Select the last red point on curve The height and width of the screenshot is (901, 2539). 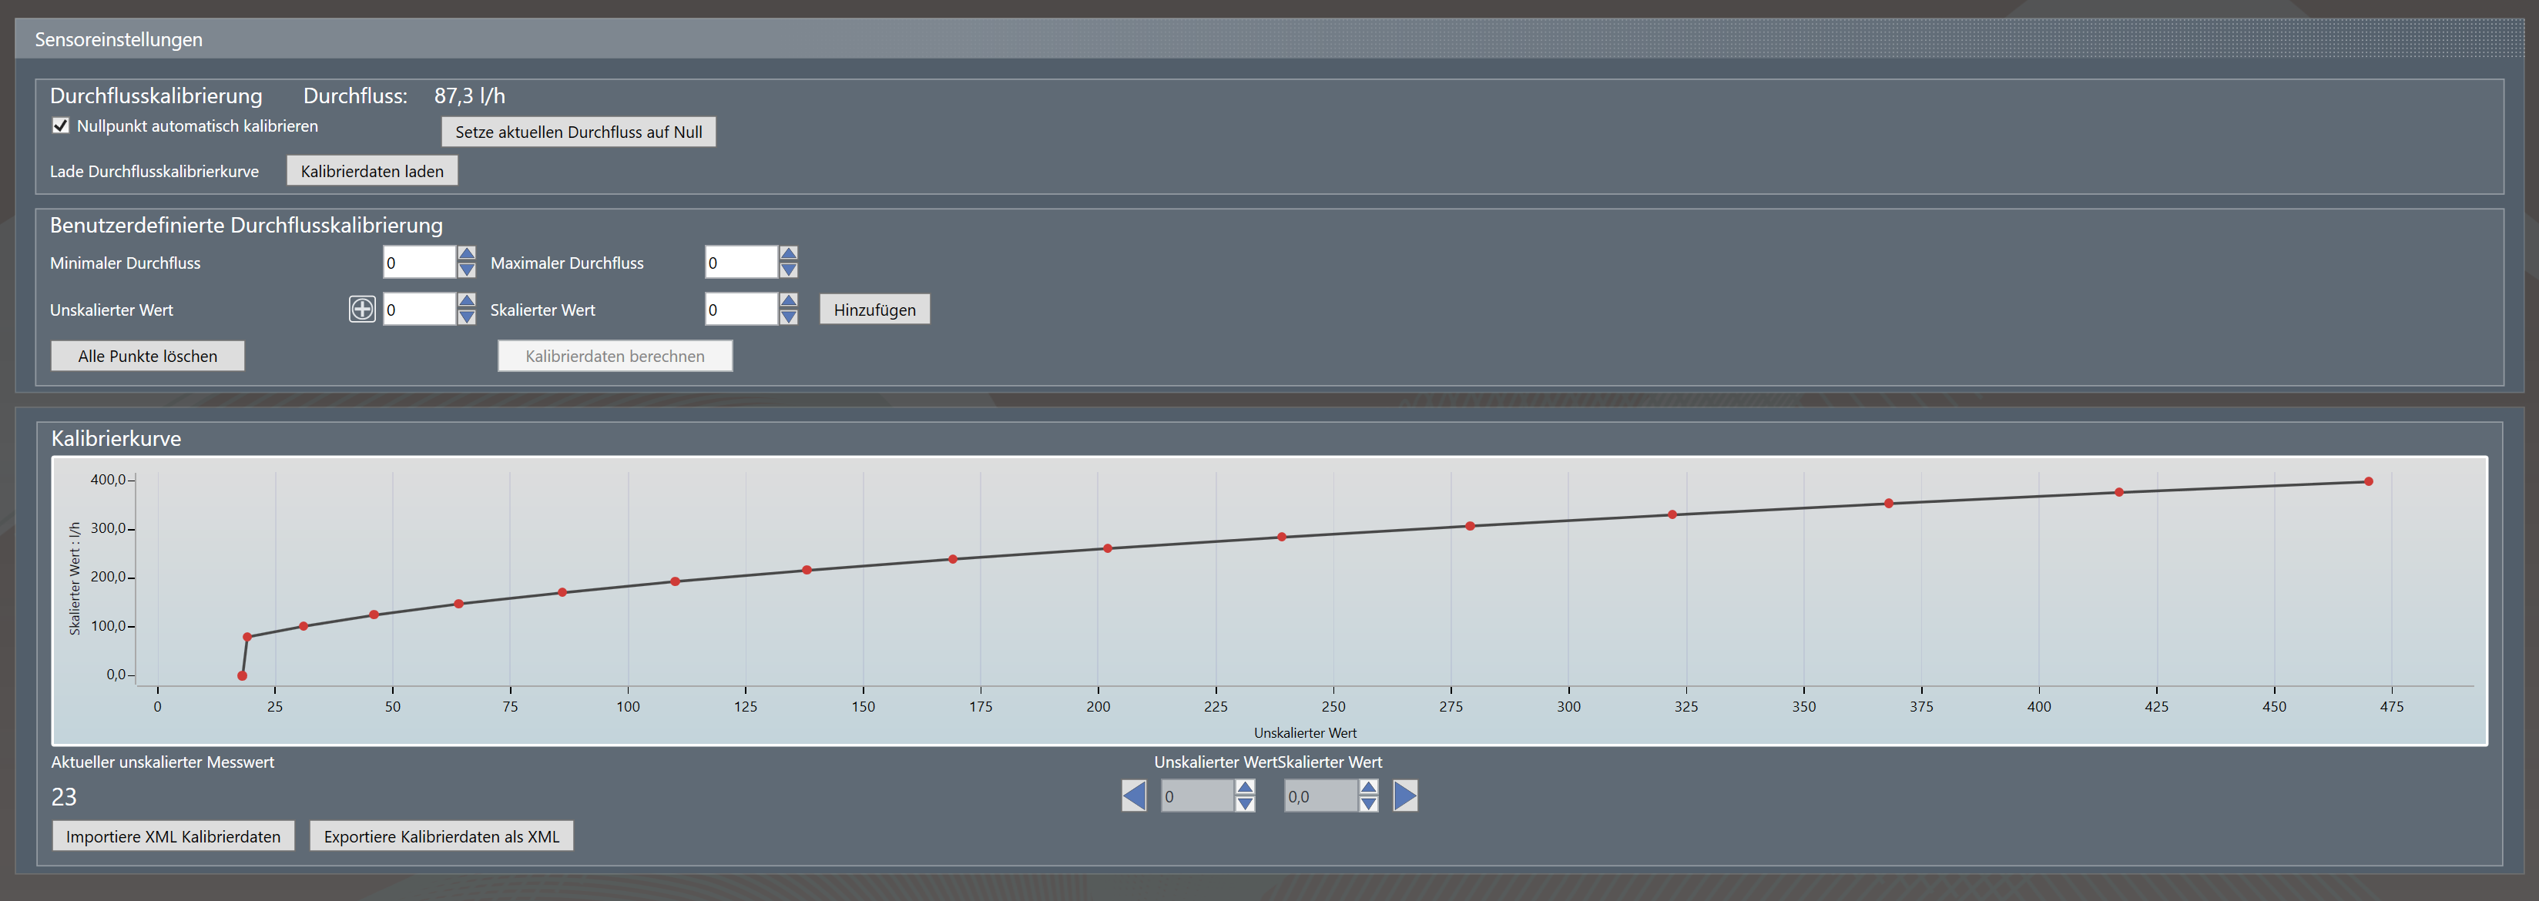point(2367,482)
